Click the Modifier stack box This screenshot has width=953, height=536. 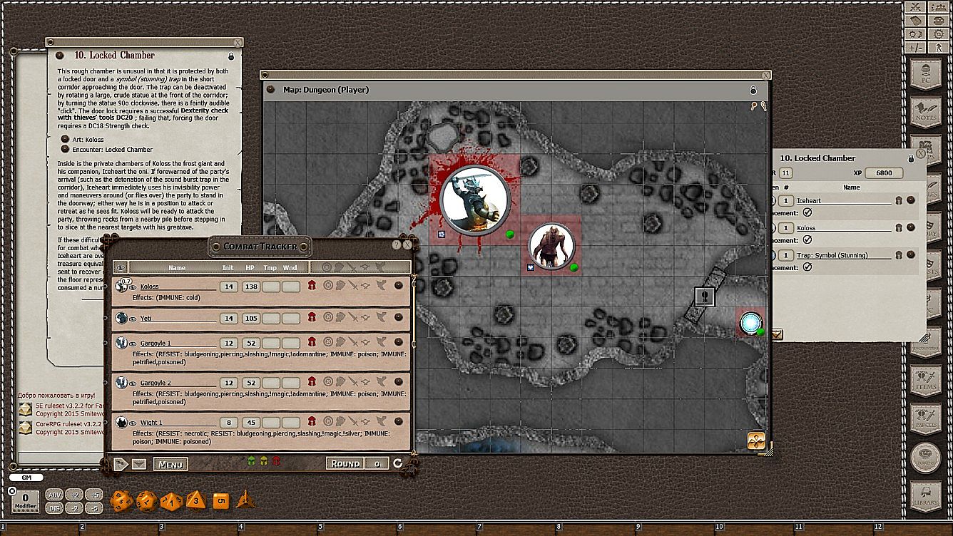tap(26, 502)
